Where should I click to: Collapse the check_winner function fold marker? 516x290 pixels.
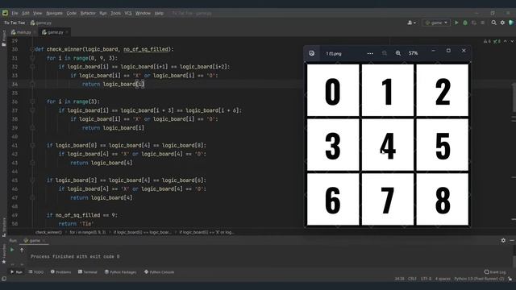click(x=32, y=49)
